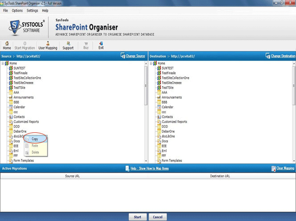Open the Help menu
Viewport: 296px width, 221px height.
pos(45,11)
